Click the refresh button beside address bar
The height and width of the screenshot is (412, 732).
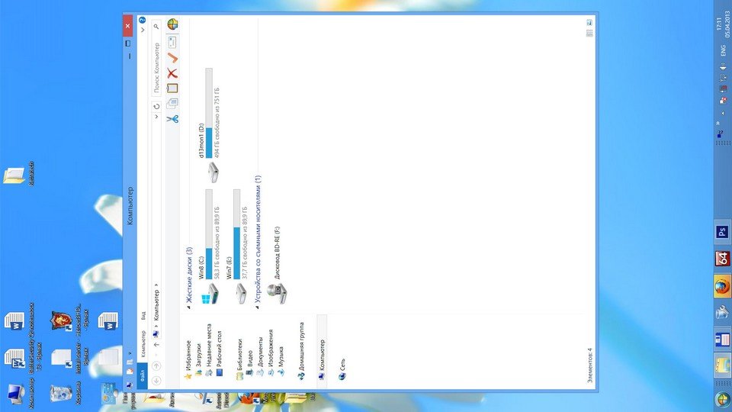point(156,107)
